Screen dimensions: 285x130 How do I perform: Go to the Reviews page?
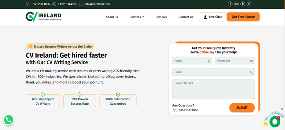pyautogui.click(x=161, y=17)
